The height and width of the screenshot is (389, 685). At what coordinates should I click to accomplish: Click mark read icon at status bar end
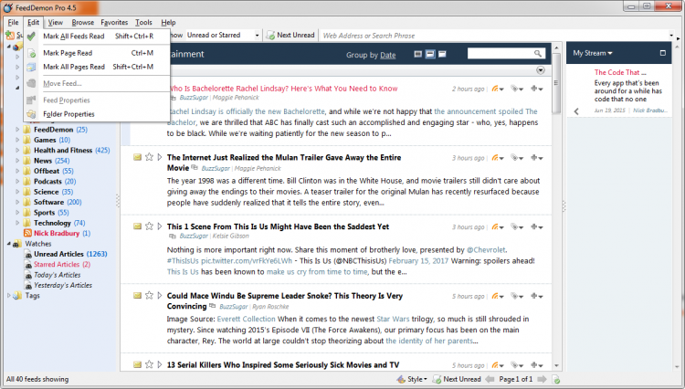pos(556,379)
